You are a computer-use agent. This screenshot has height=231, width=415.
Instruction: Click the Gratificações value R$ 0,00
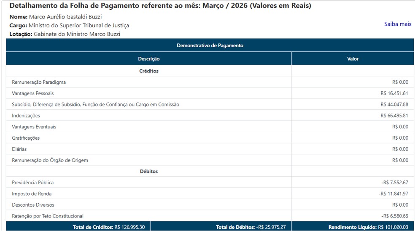point(400,138)
